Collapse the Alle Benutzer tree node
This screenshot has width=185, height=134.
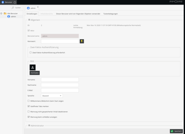[1, 13]
